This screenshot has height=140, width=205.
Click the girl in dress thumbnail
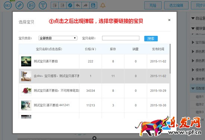pyautogui.click(x=26, y=61)
